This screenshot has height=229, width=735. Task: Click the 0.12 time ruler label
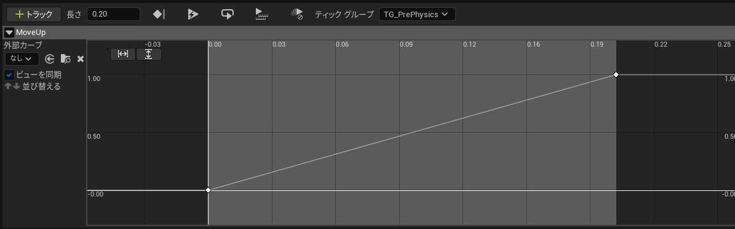click(x=470, y=44)
